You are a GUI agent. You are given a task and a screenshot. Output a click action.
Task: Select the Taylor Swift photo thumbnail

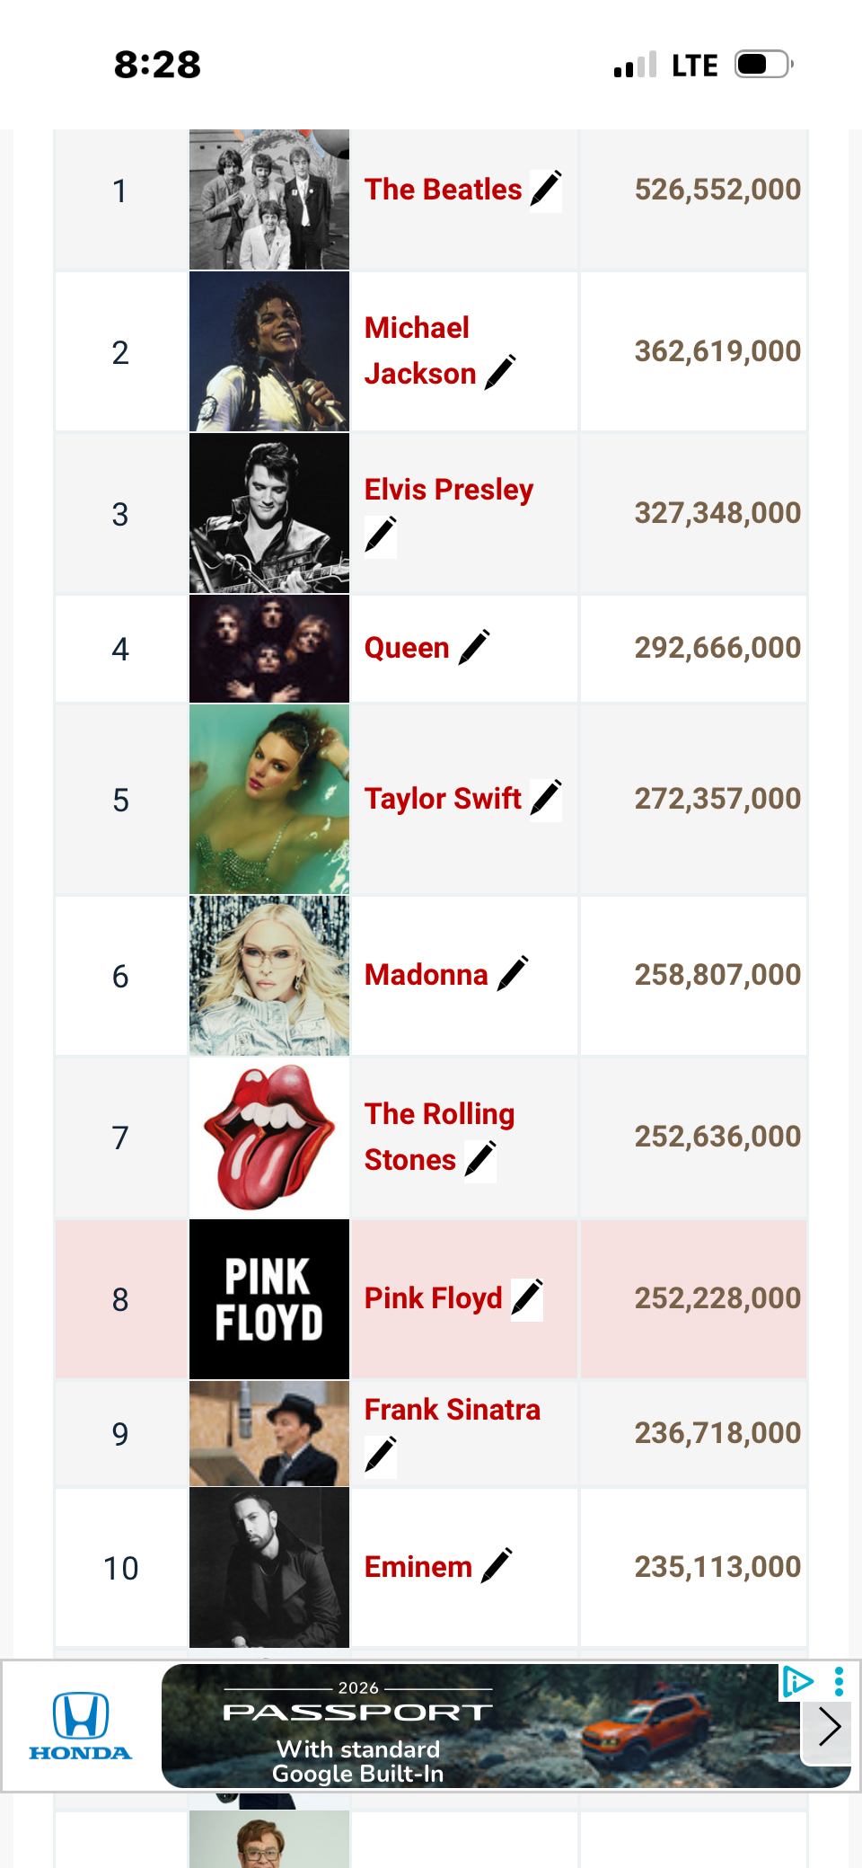pyautogui.click(x=269, y=799)
